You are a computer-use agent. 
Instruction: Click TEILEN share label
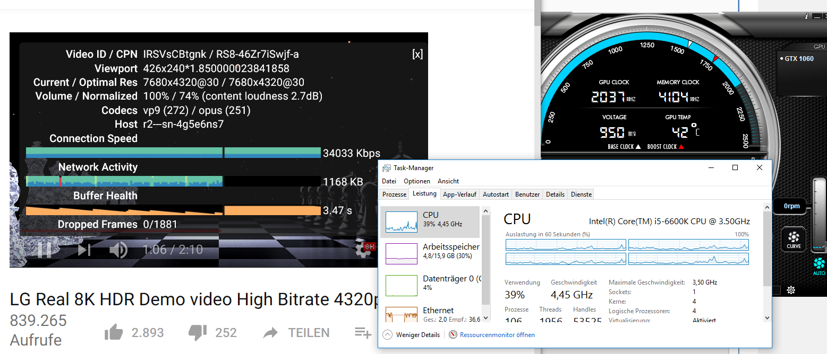309,333
